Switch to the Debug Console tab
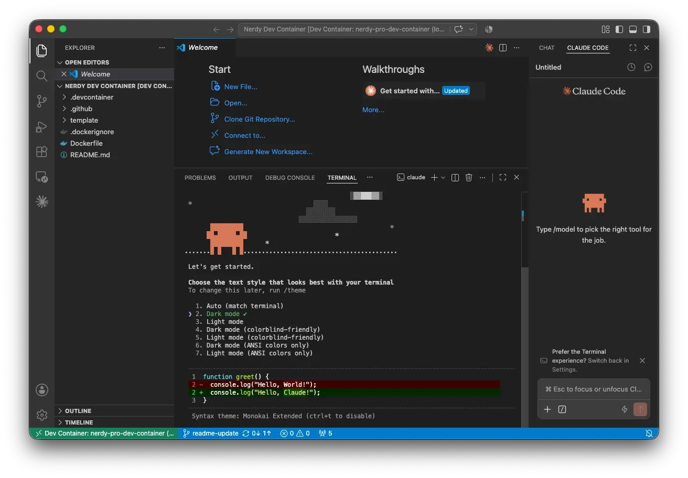688x478 pixels. click(x=290, y=178)
